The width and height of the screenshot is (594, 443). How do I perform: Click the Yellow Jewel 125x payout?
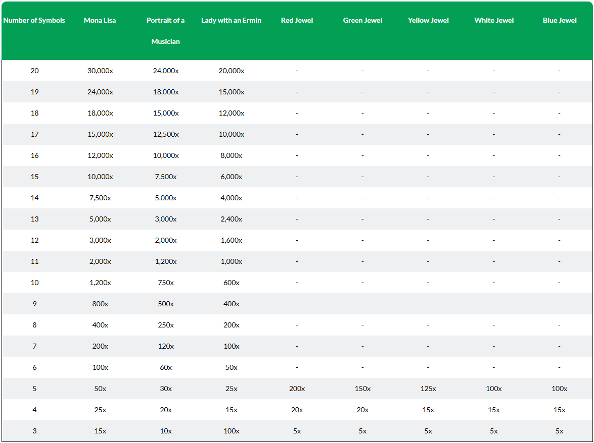(x=428, y=388)
